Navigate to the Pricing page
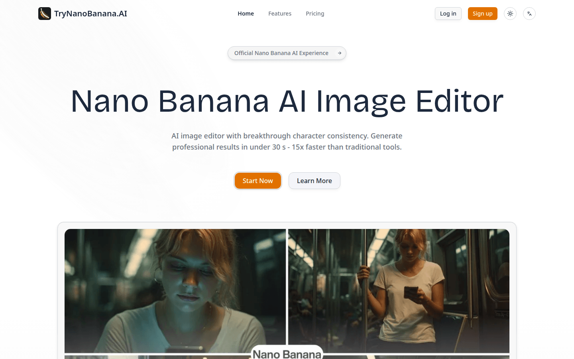Screen dimensions: 574x359 (315, 14)
